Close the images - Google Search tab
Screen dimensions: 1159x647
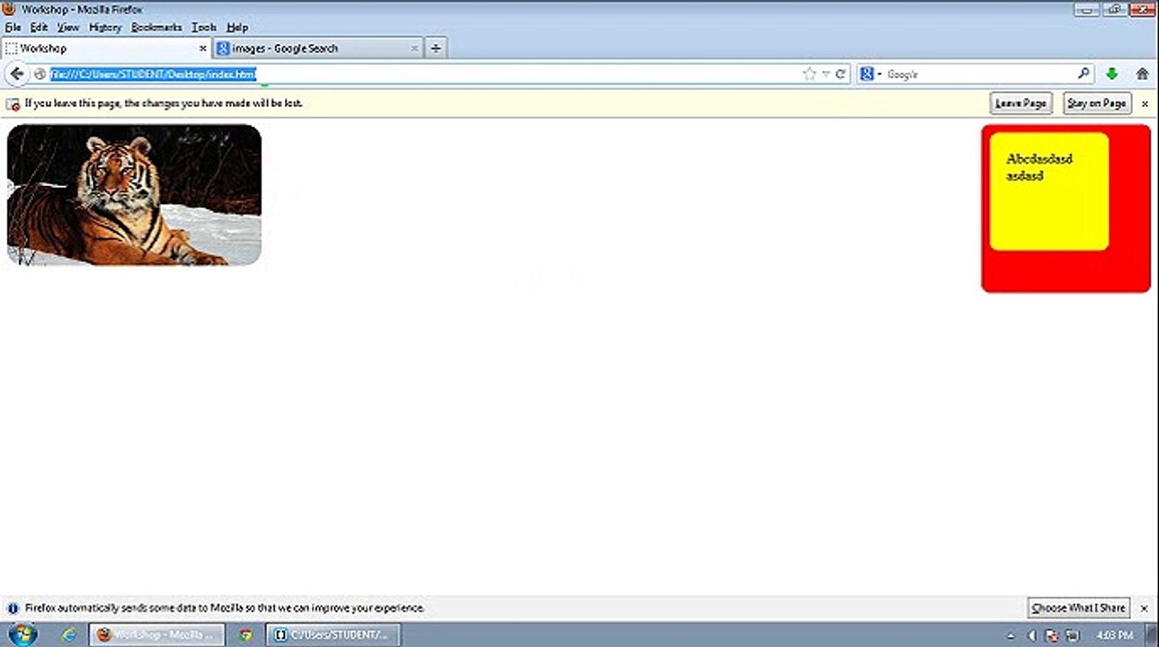pyautogui.click(x=415, y=49)
